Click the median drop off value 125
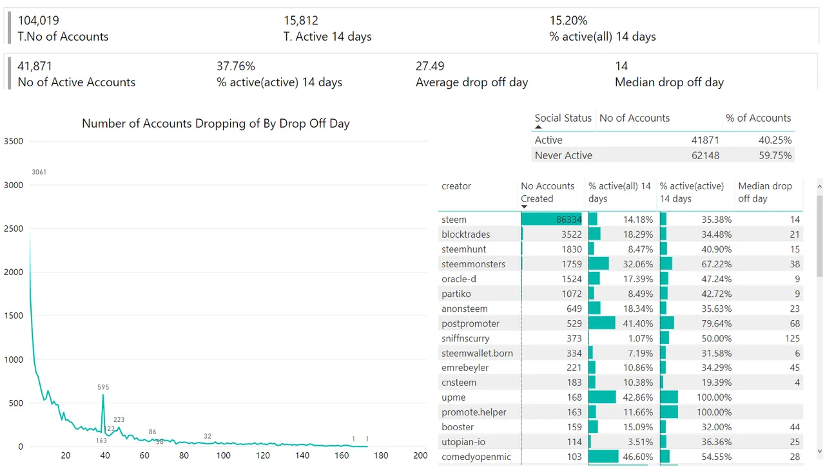This screenshot has height=467, width=825. point(792,338)
